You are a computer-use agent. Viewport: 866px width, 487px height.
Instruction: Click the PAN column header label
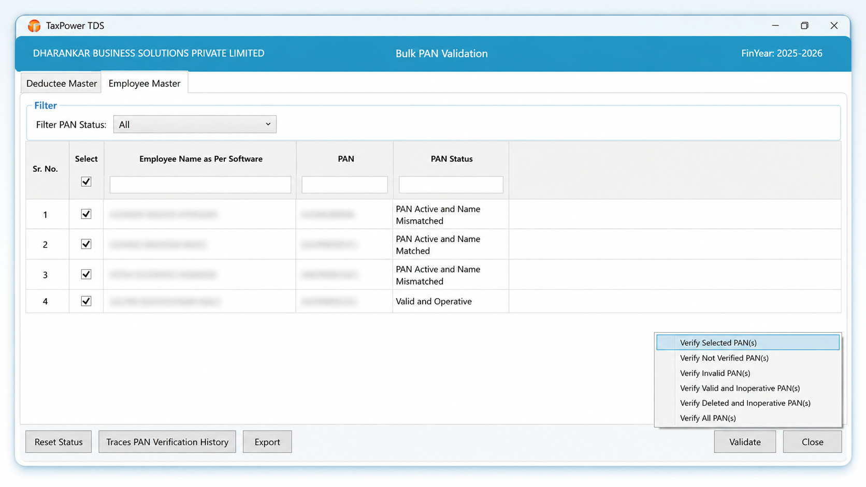point(346,159)
